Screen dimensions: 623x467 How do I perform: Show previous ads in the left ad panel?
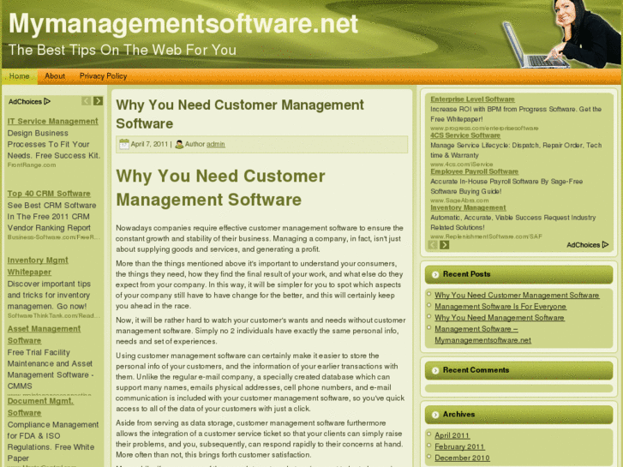(87, 101)
